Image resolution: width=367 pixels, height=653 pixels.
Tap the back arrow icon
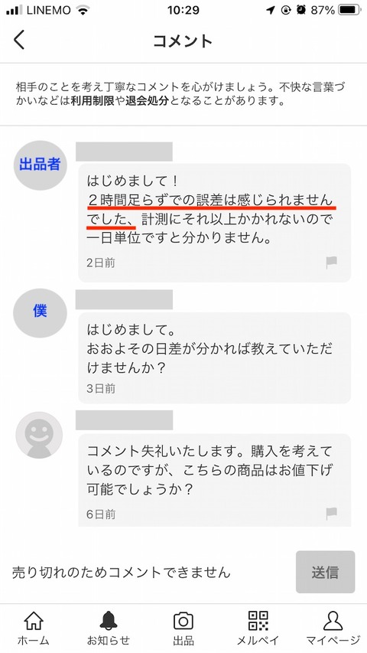tap(19, 41)
